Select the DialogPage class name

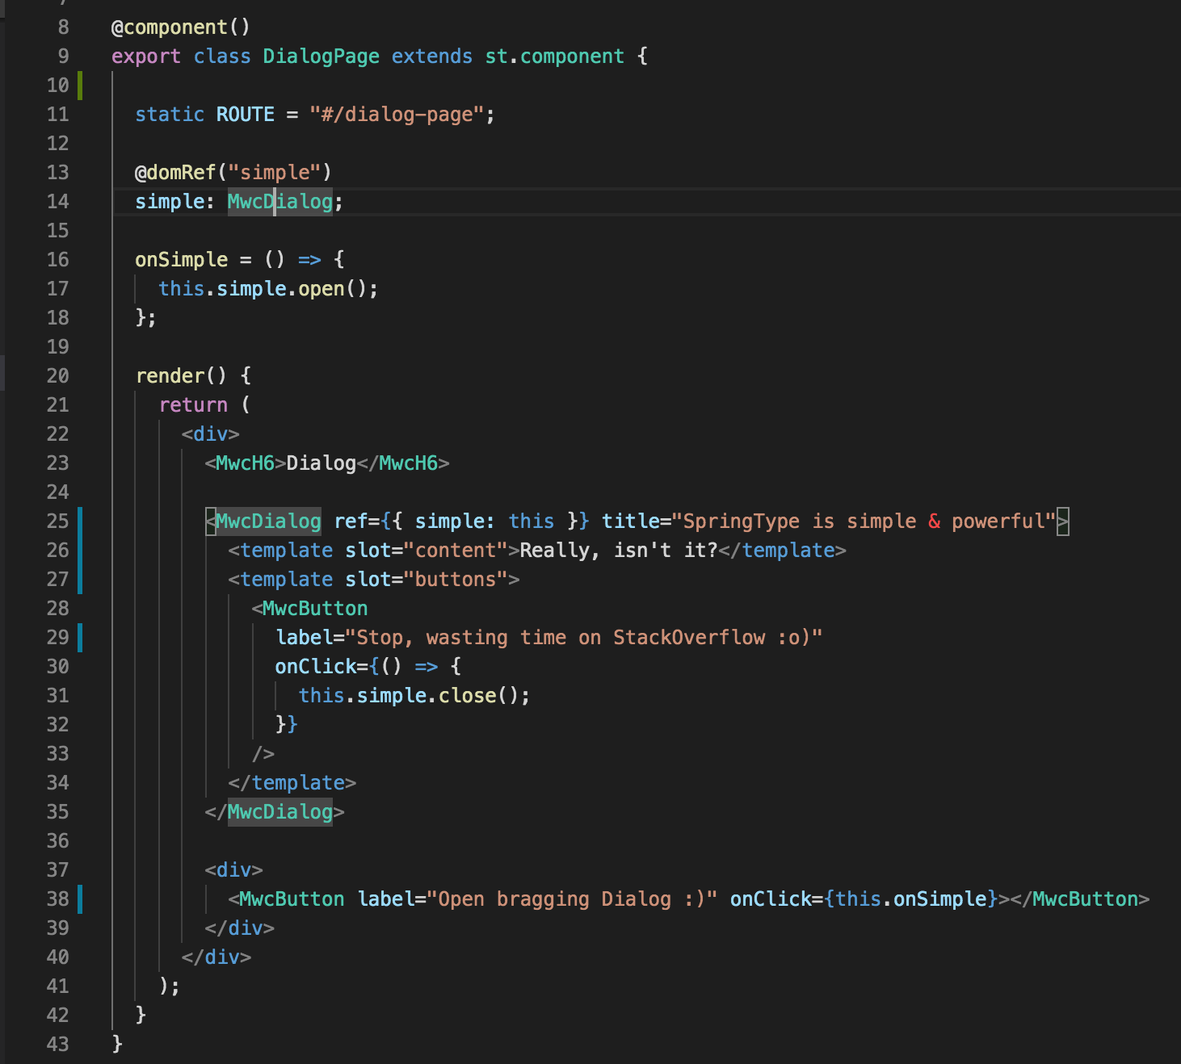tap(321, 57)
